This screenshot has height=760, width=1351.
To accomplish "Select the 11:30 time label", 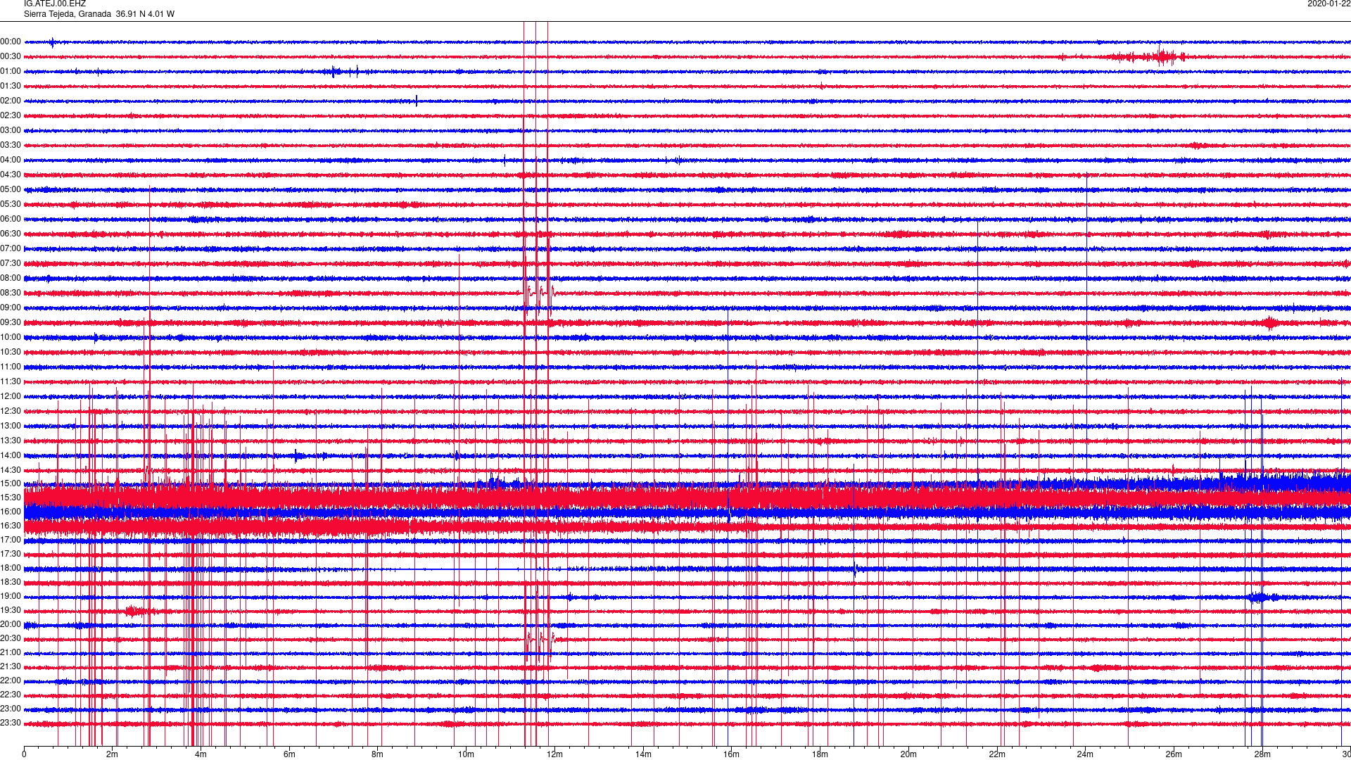I will tap(11, 381).
